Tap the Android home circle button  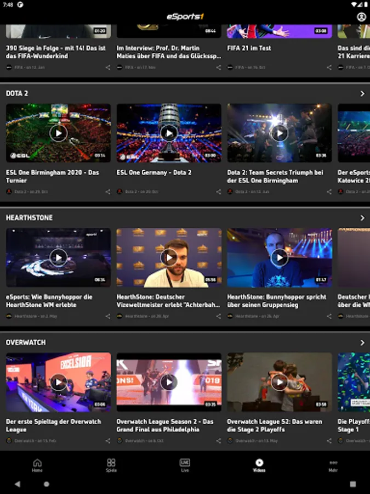click(x=47, y=484)
